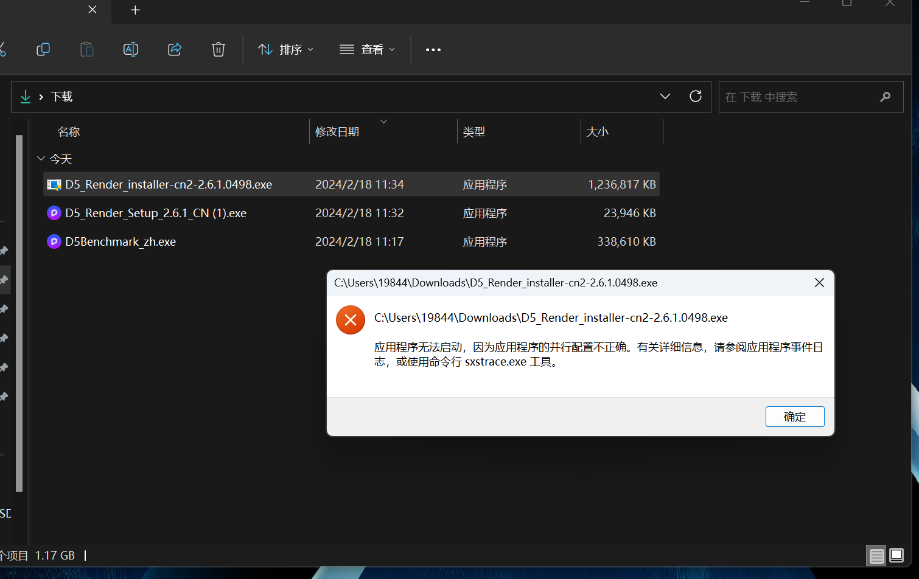Viewport: 919px width, 579px height.
Task: Close the error dialog with X
Action: 820,283
